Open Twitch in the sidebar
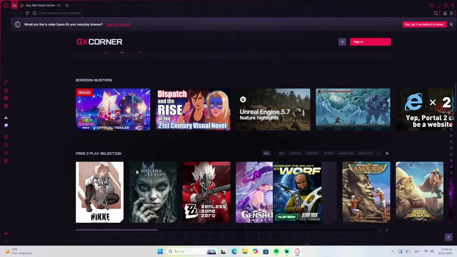 pyautogui.click(x=6, y=126)
